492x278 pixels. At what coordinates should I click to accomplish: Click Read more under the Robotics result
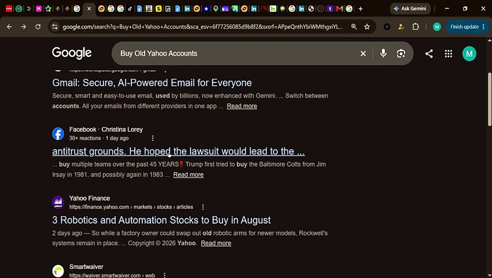216,243
